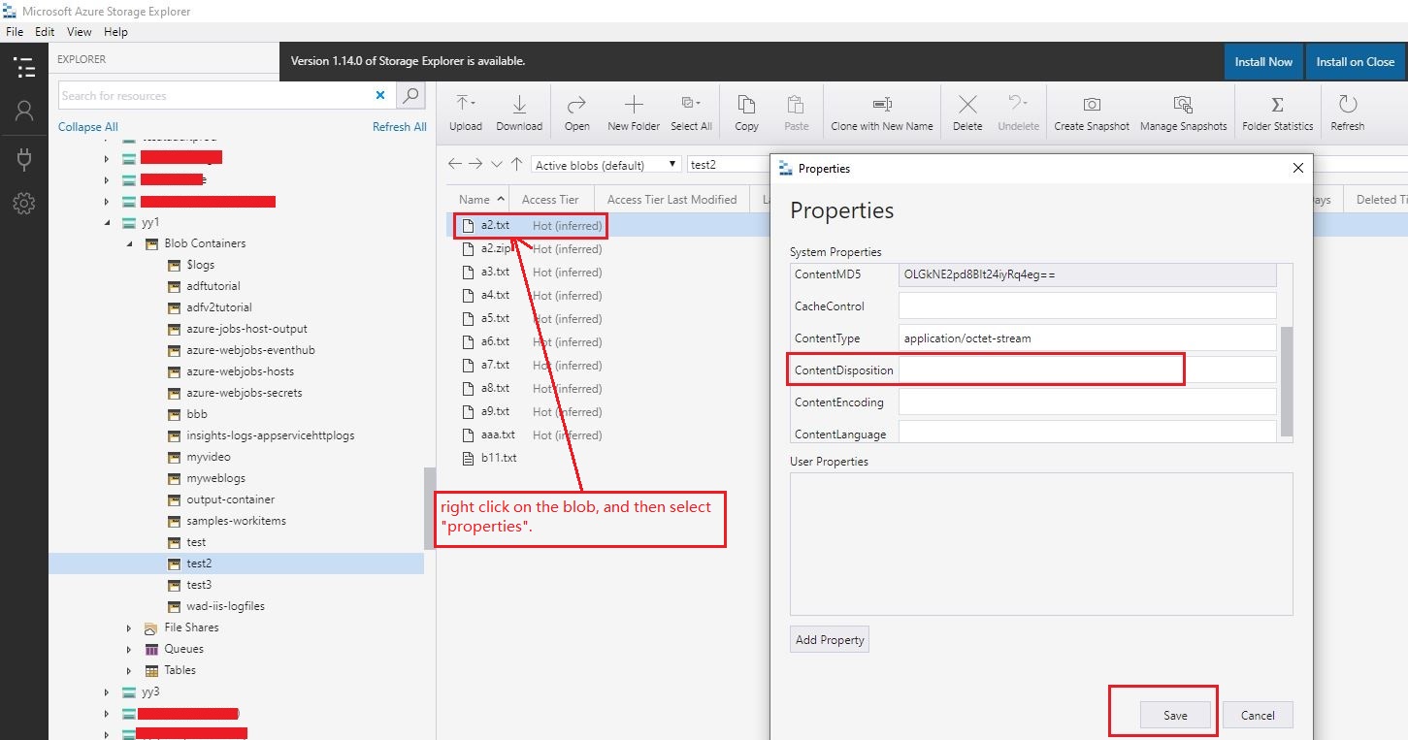The image size is (1408, 740).
Task: Click the Copy toolbar button
Action: (x=747, y=113)
